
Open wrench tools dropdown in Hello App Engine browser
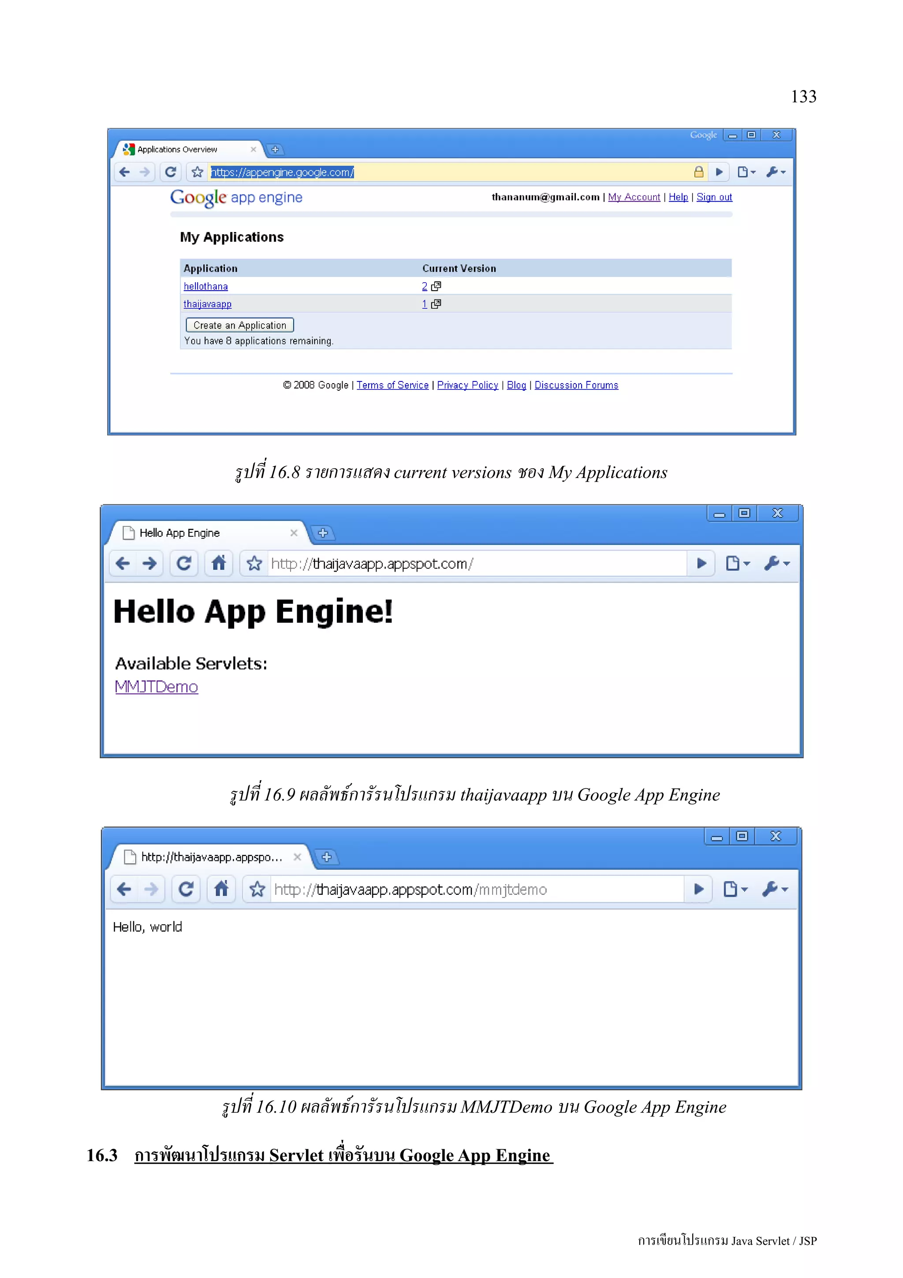(777, 563)
